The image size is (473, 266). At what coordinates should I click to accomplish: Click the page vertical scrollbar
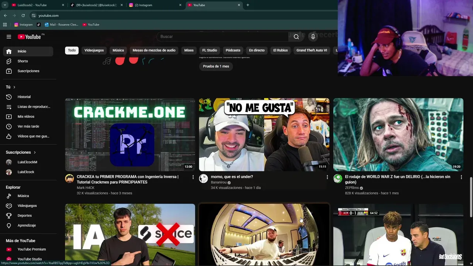coord(471,198)
